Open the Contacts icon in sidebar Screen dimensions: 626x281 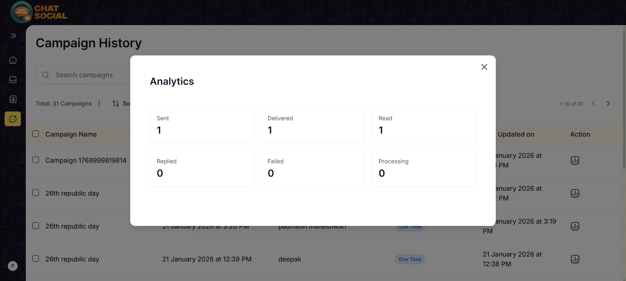pyautogui.click(x=13, y=99)
